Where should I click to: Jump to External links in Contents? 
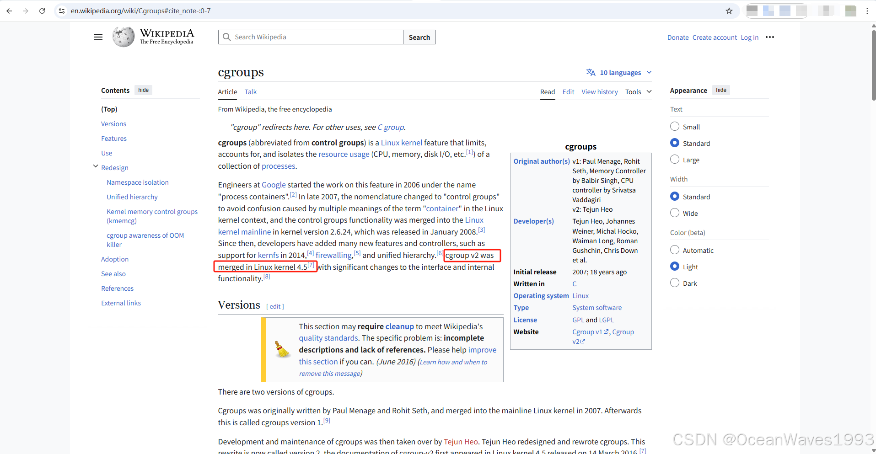click(121, 303)
